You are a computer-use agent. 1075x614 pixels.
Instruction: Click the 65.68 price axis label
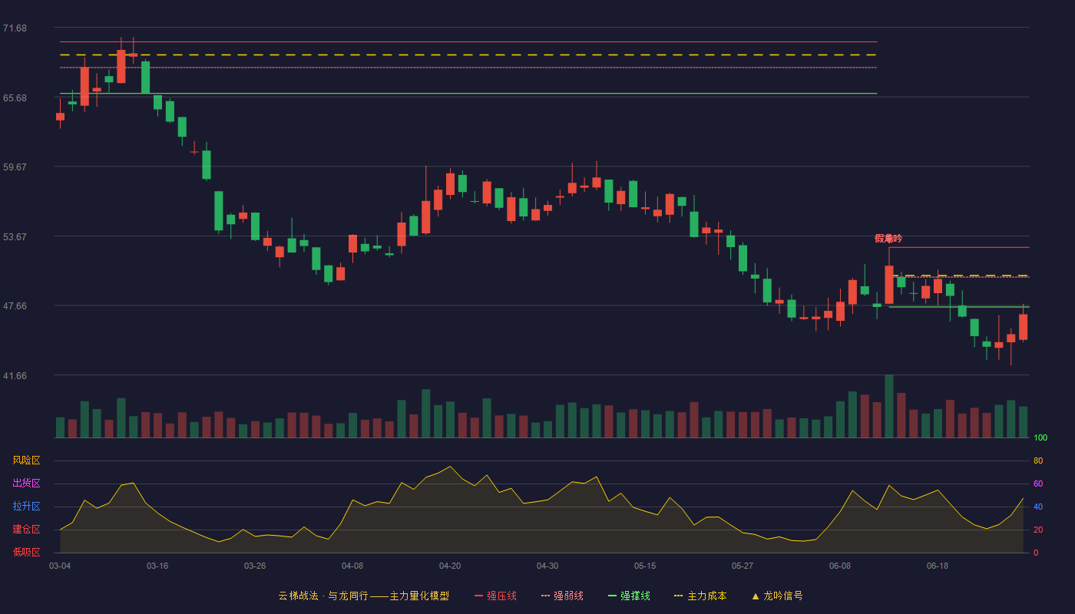coord(15,98)
